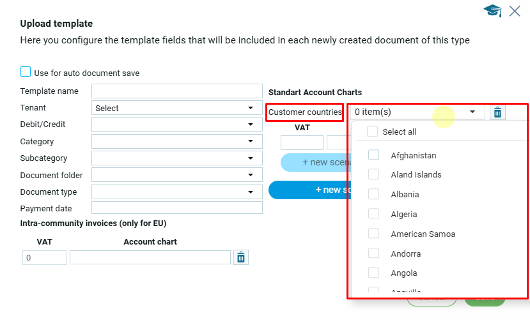Enable Use for auto document save
Image resolution: width=530 pixels, height=325 pixels.
pyautogui.click(x=26, y=72)
